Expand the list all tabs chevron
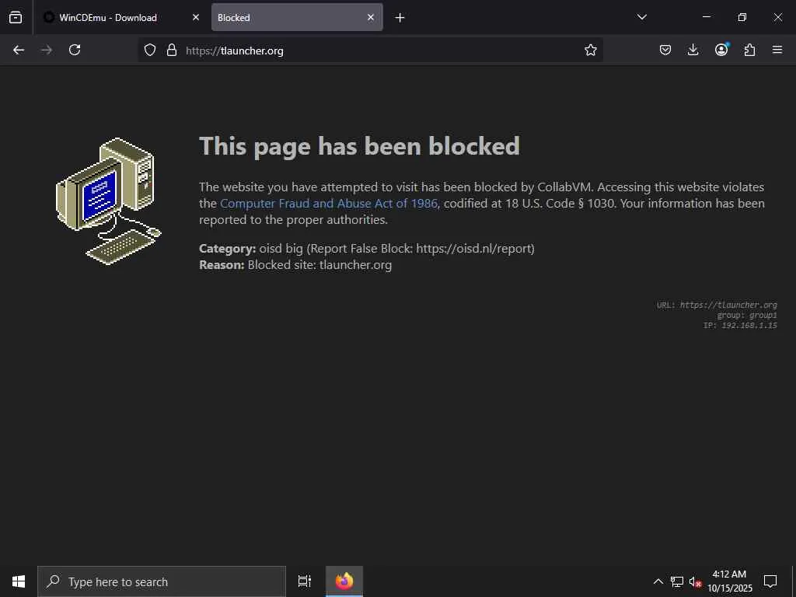796x597 pixels. pos(641,17)
